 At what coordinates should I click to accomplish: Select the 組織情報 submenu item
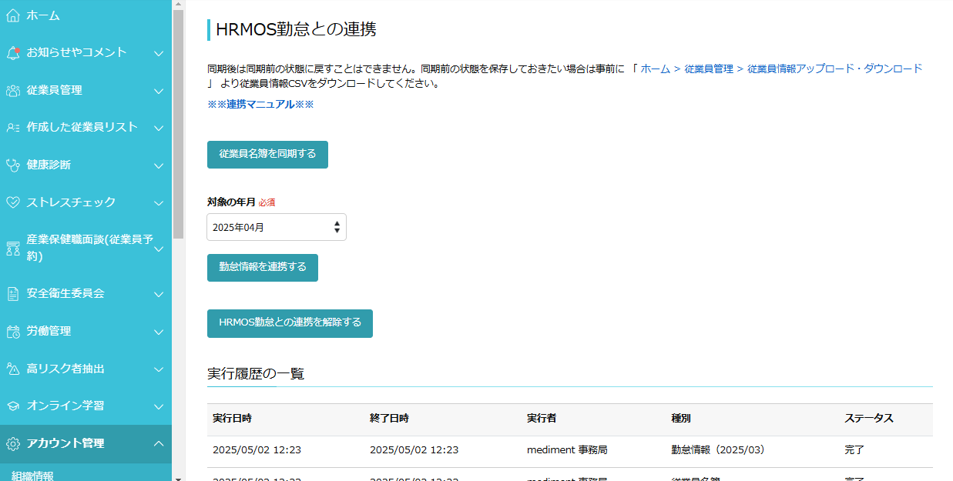[x=32, y=476]
